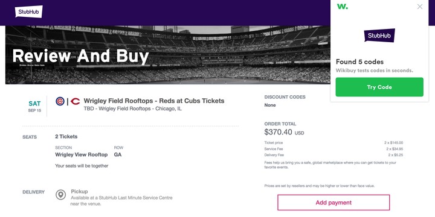Click the green Try Code button
This screenshot has width=435, height=217.
point(379,87)
